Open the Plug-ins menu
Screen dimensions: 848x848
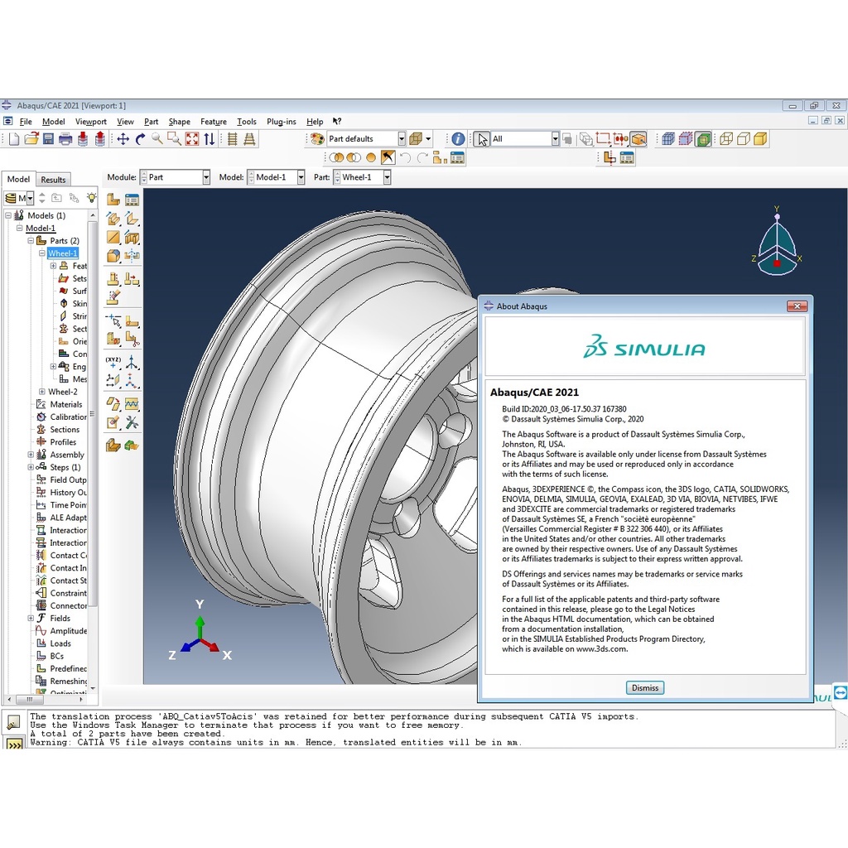tap(281, 122)
